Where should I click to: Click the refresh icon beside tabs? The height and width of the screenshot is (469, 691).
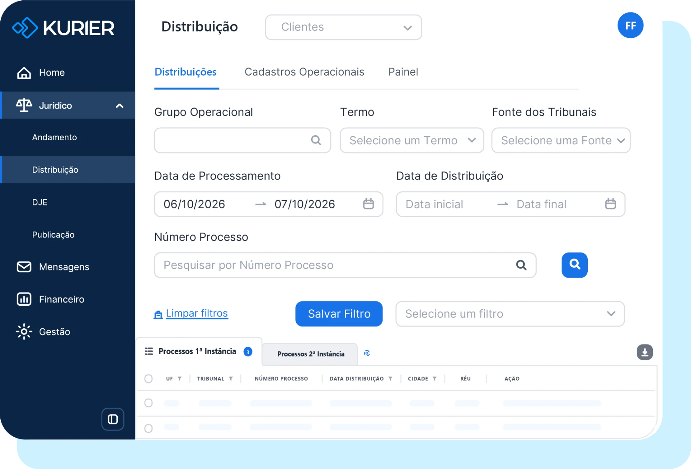367,353
